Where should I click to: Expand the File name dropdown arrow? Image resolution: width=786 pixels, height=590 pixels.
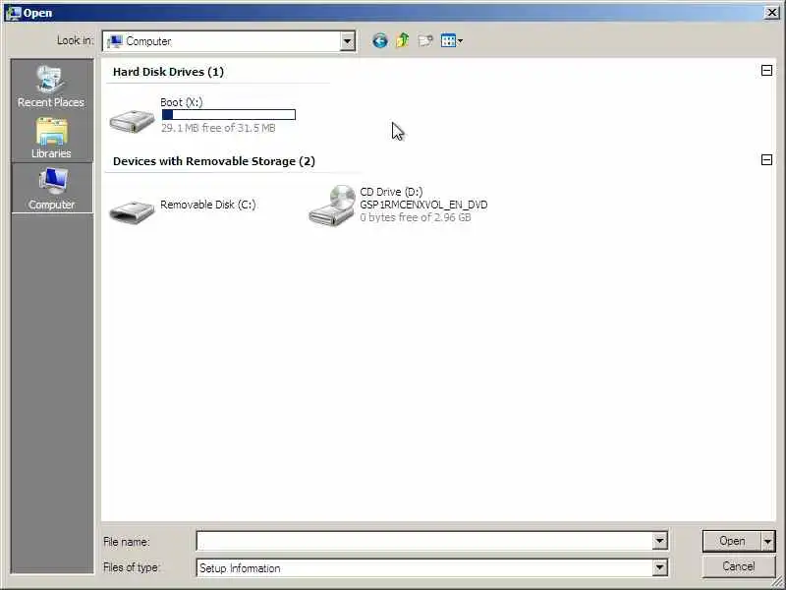point(659,541)
